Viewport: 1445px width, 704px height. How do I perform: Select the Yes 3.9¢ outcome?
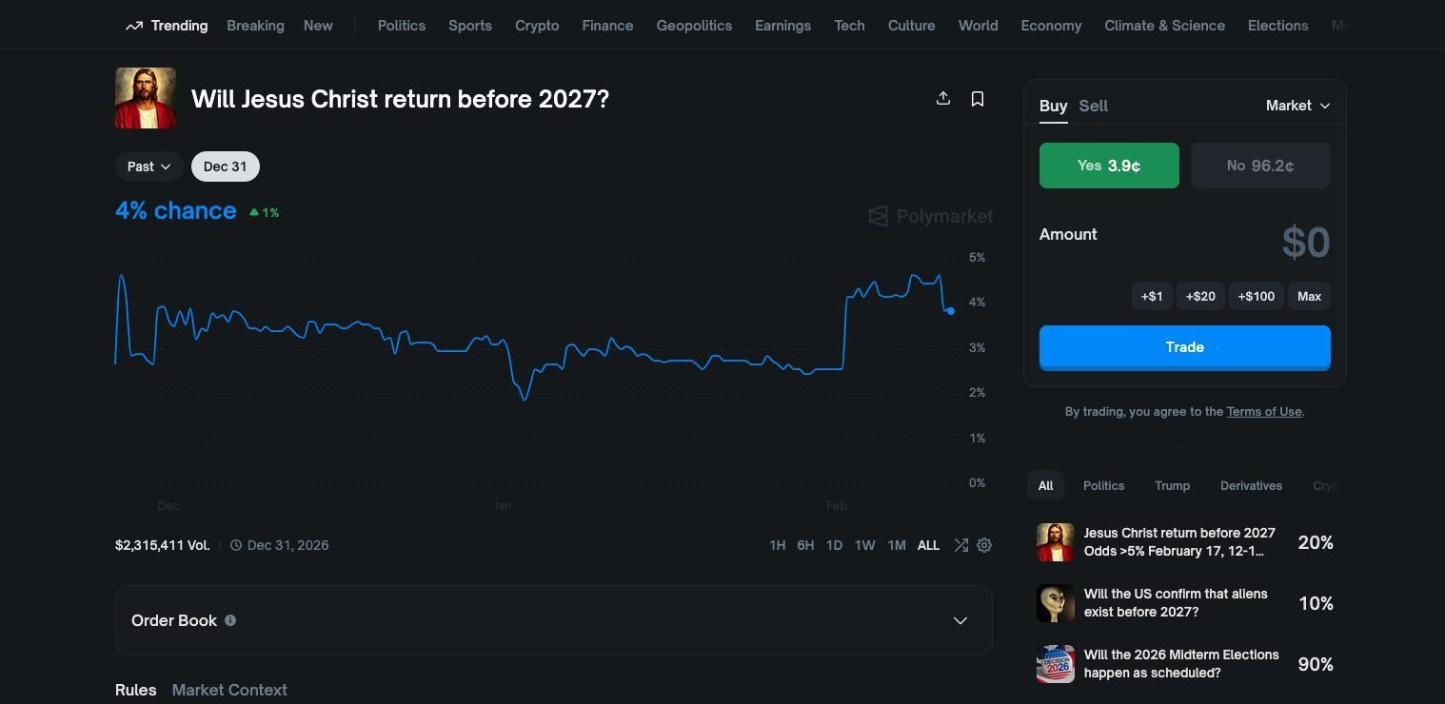(1108, 165)
